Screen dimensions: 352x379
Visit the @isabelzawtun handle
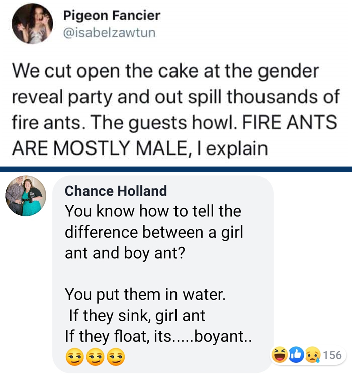pyautogui.click(x=109, y=33)
